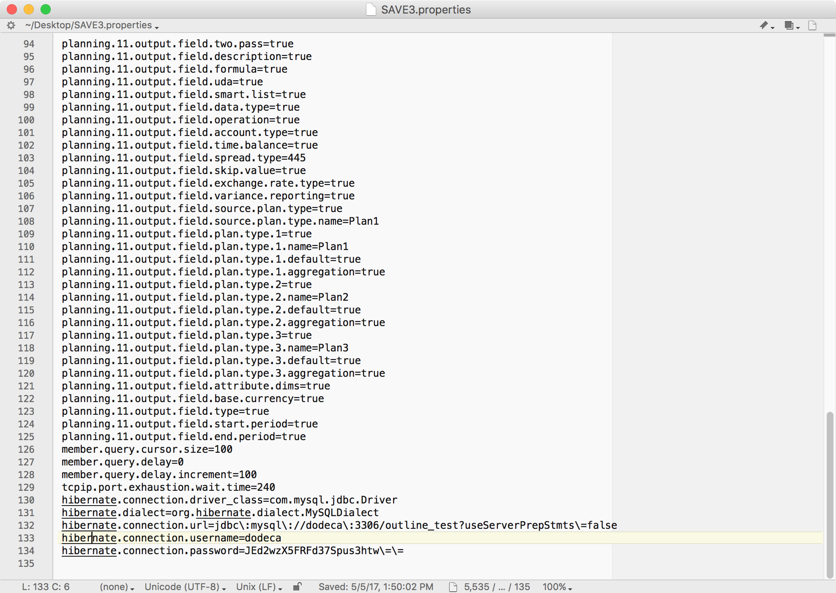Click line number 126 in gutter
The width and height of the screenshot is (836, 593).
tap(26, 449)
